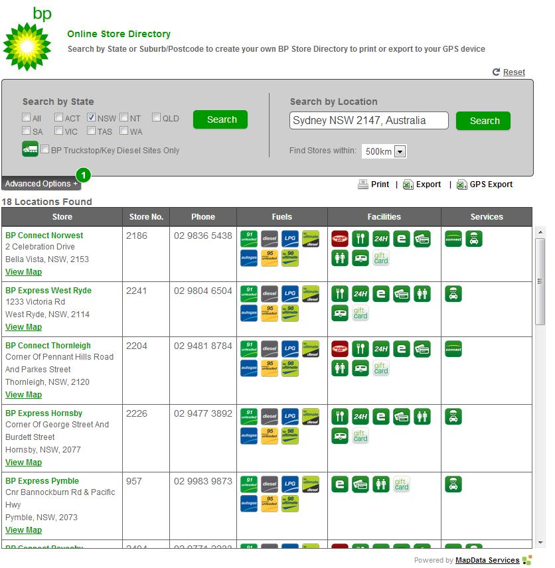
Task: Click the BP connect service icon for Norwest
Action: 453,239
